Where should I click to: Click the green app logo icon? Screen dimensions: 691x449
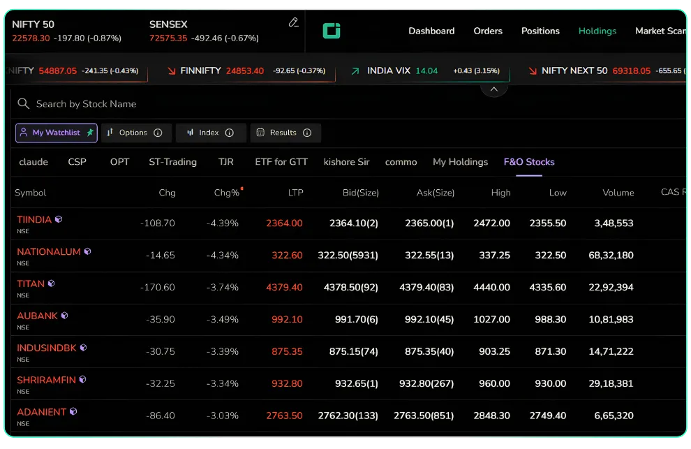(332, 31)
